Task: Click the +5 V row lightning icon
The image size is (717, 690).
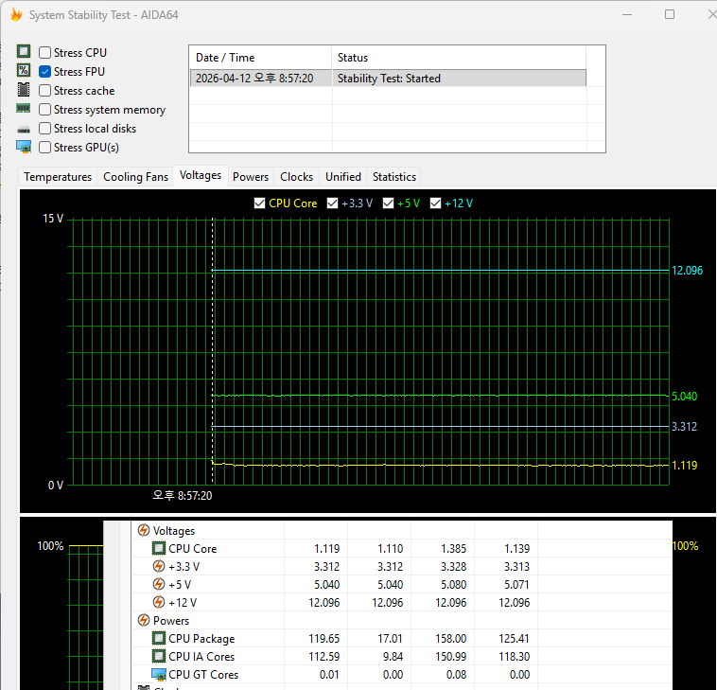Action: pos(158,584)
